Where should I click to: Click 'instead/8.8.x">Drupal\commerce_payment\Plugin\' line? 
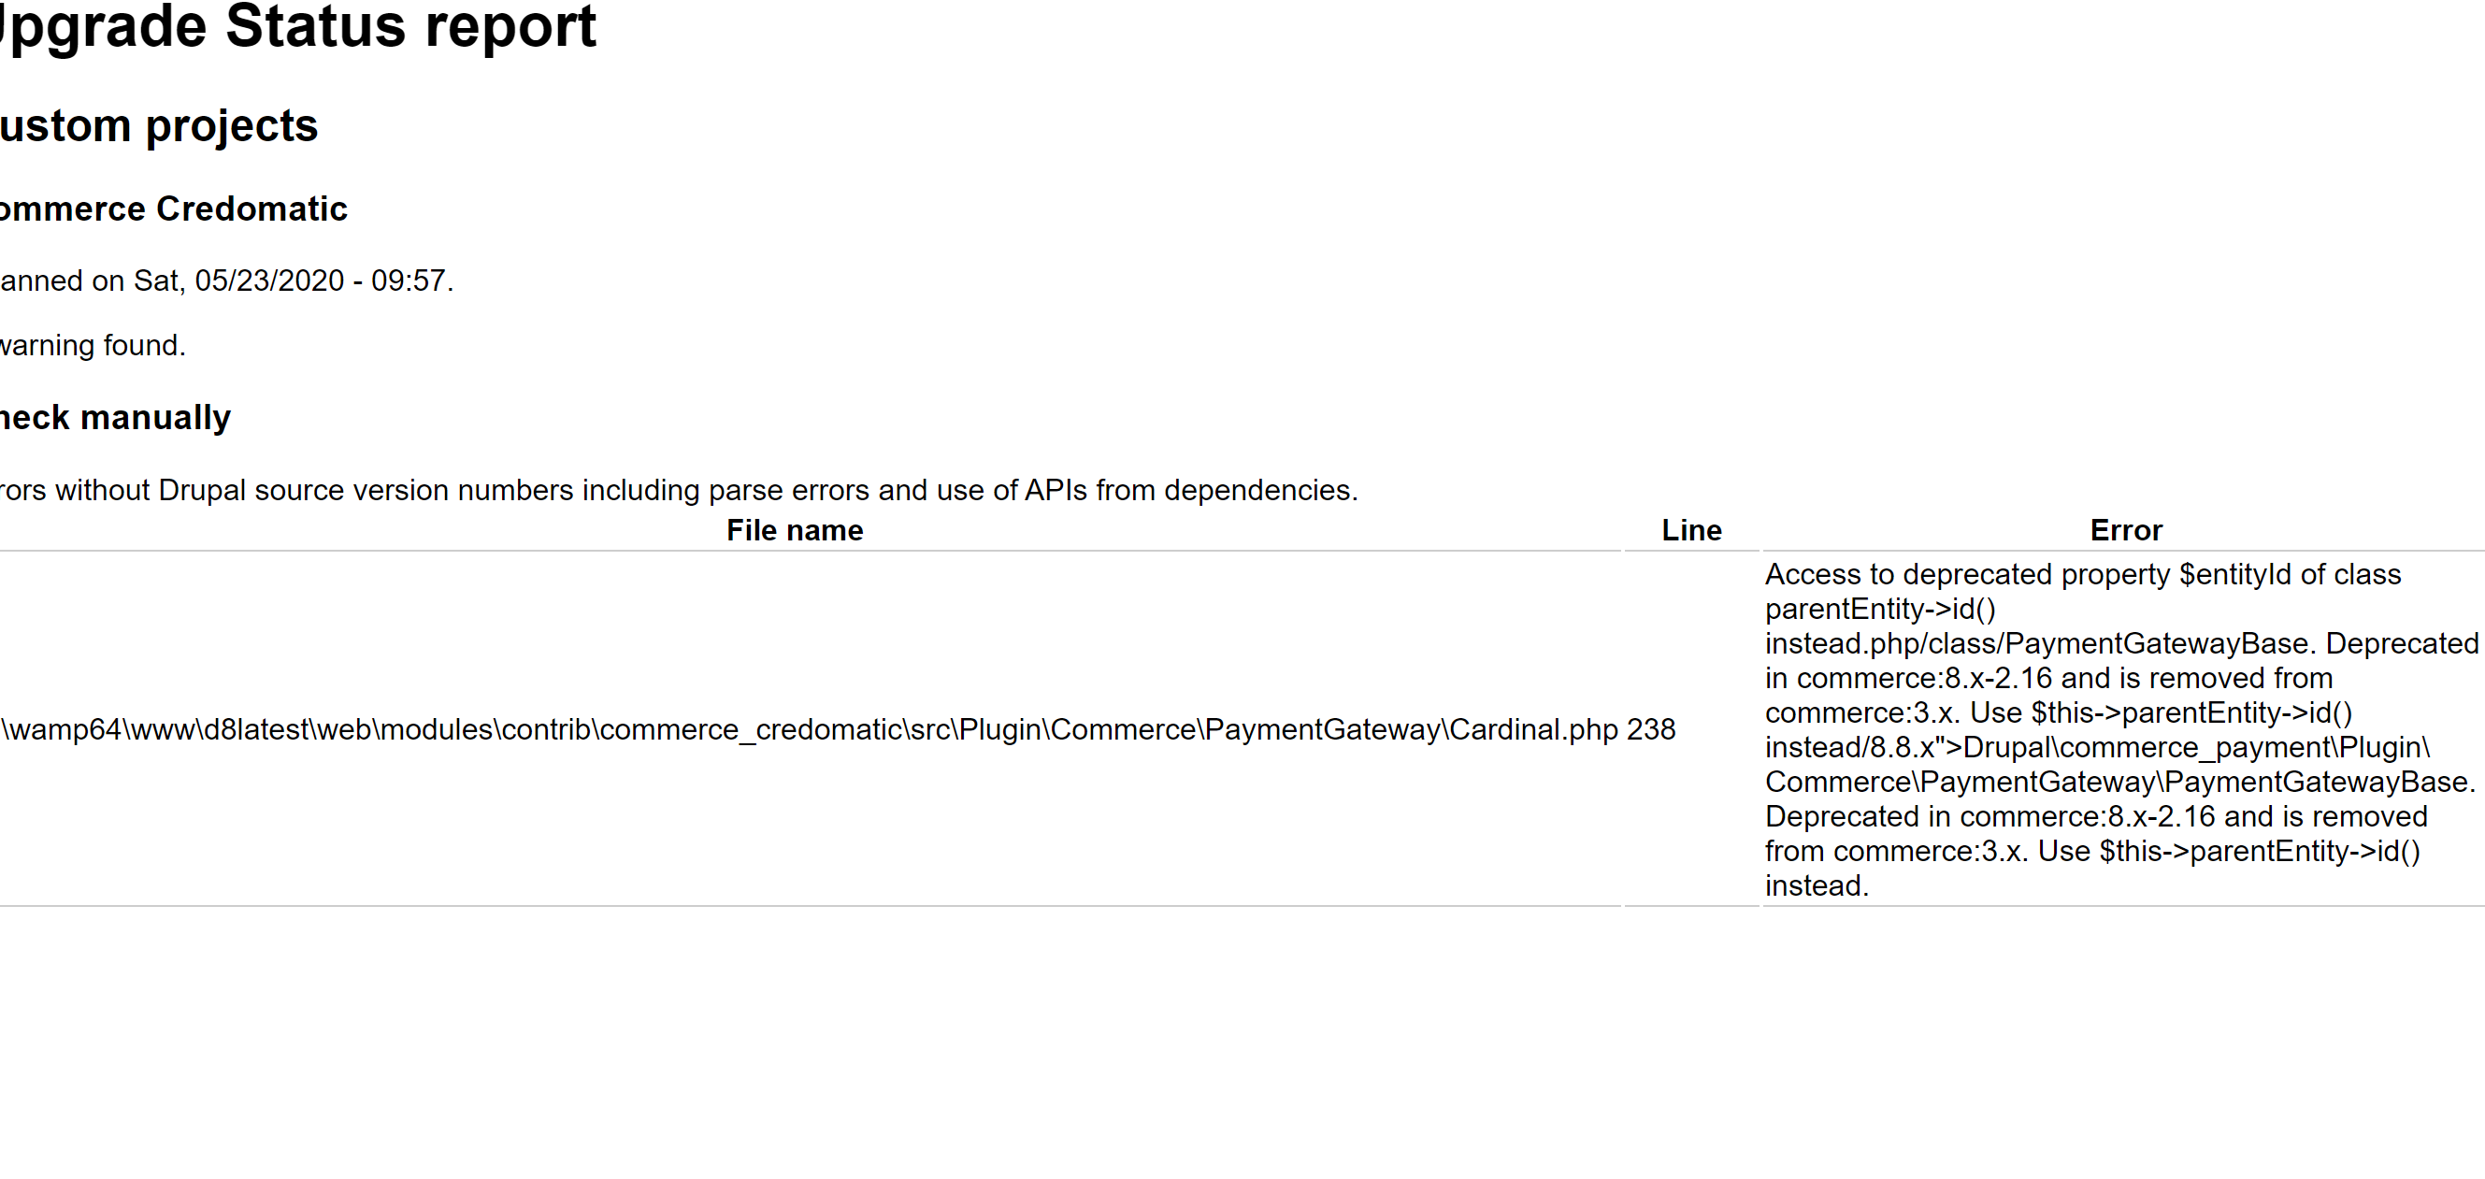point(2096,748)
